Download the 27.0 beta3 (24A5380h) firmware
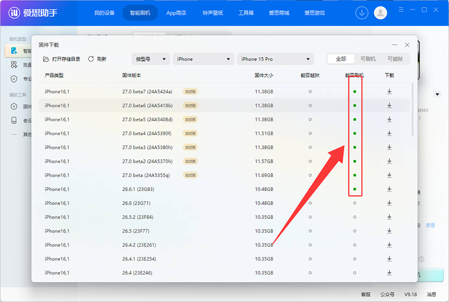 point(389,147)
